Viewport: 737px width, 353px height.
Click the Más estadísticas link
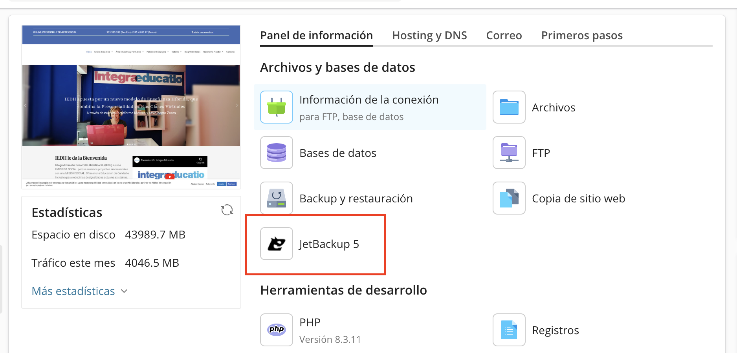73,291
